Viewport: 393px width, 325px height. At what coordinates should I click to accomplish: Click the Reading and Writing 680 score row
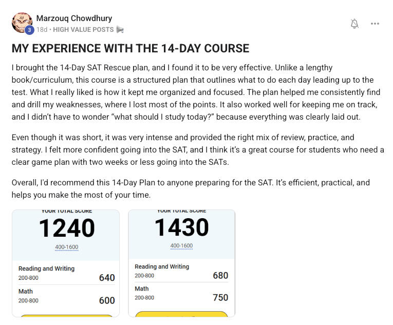(181, 271)
